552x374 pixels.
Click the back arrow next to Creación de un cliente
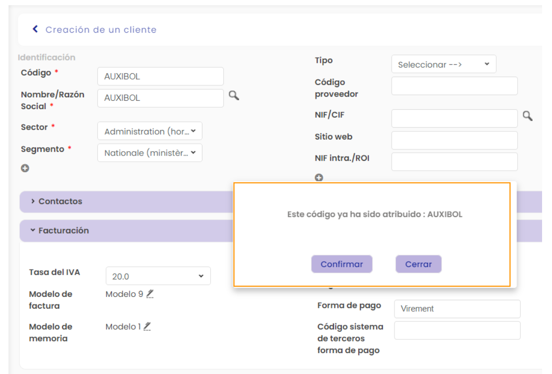[x=35, y=29]
